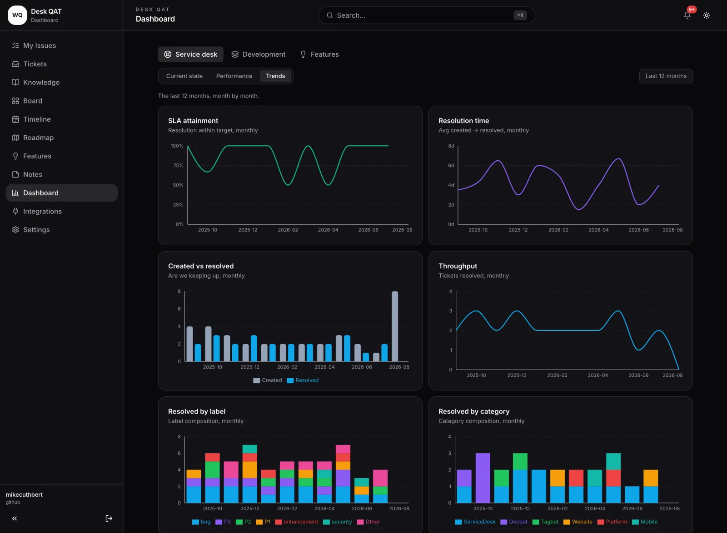The height and width of the screenshot is (533, 727).
Task: Open the Last 12 months range dropdown
Action: click(666, 76)
